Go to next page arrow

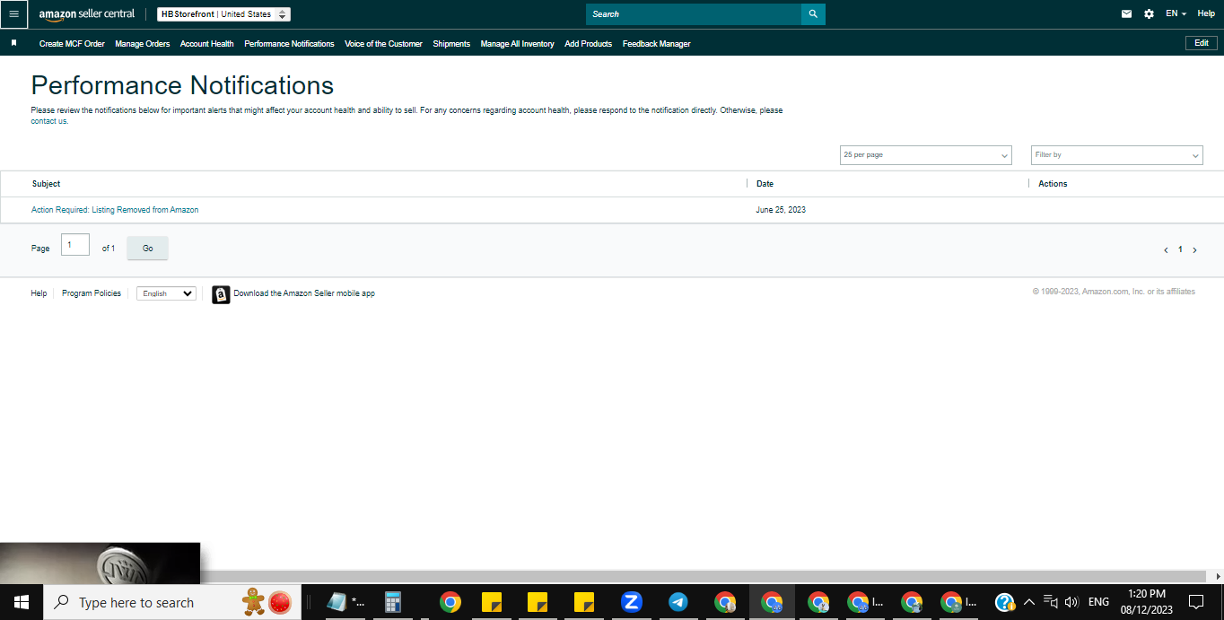(1194, 250)
